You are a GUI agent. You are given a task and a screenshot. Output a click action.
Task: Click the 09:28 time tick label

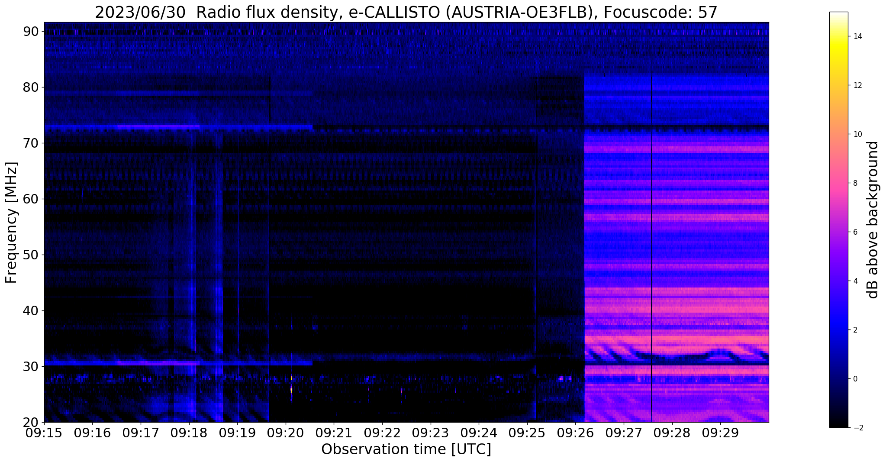coord(672,432)
